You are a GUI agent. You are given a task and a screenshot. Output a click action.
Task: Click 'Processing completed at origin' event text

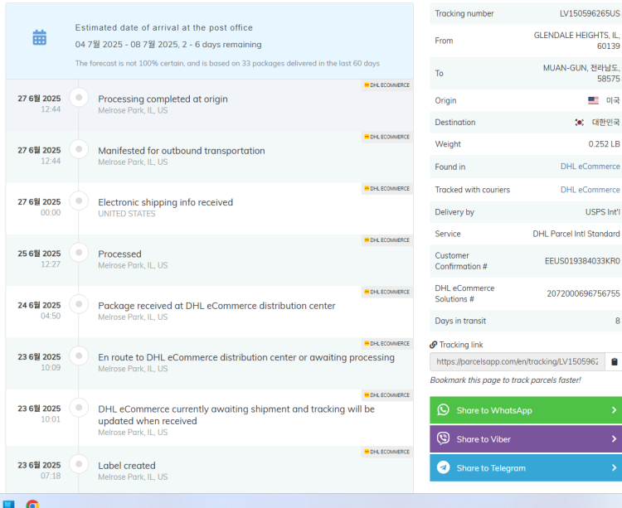pos(163,99)
